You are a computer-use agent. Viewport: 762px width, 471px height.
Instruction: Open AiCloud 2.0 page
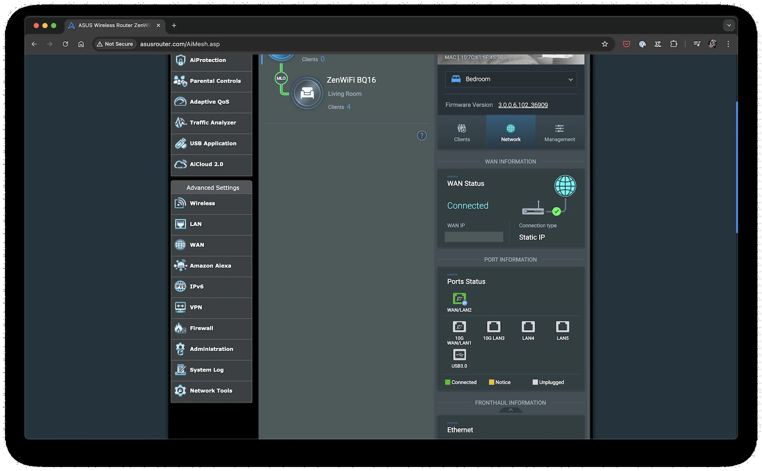tap(211, 164)
